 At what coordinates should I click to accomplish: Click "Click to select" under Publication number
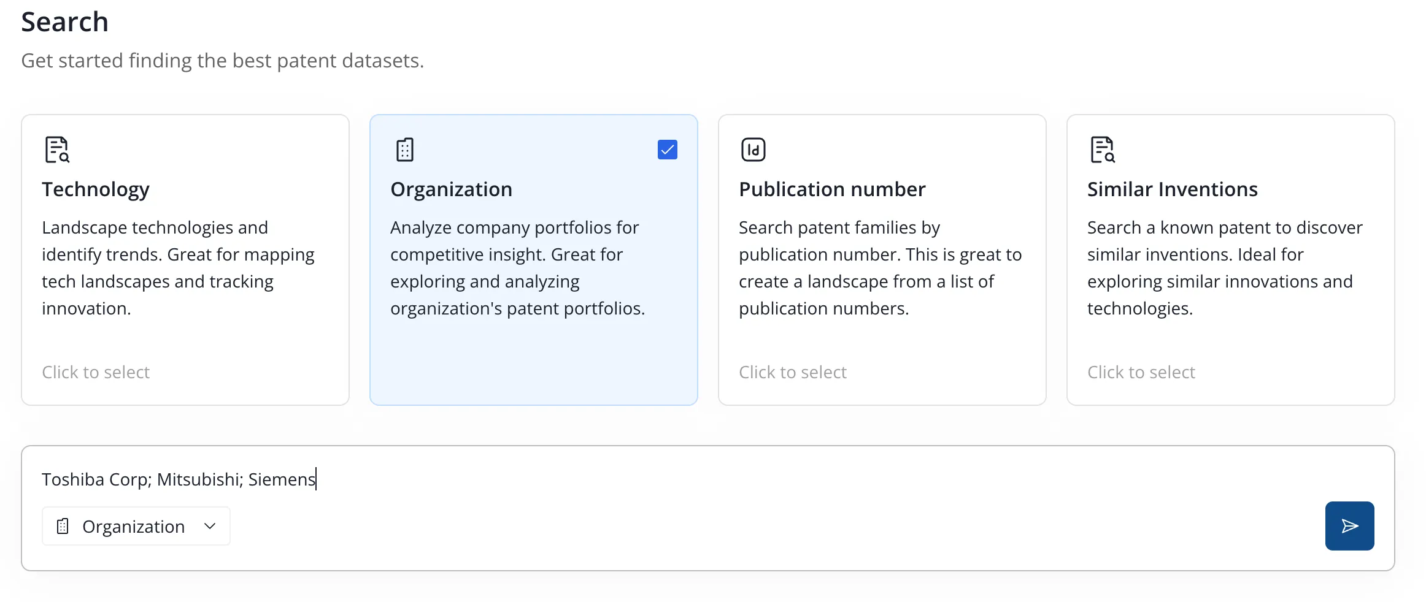[x=793, y=372]
